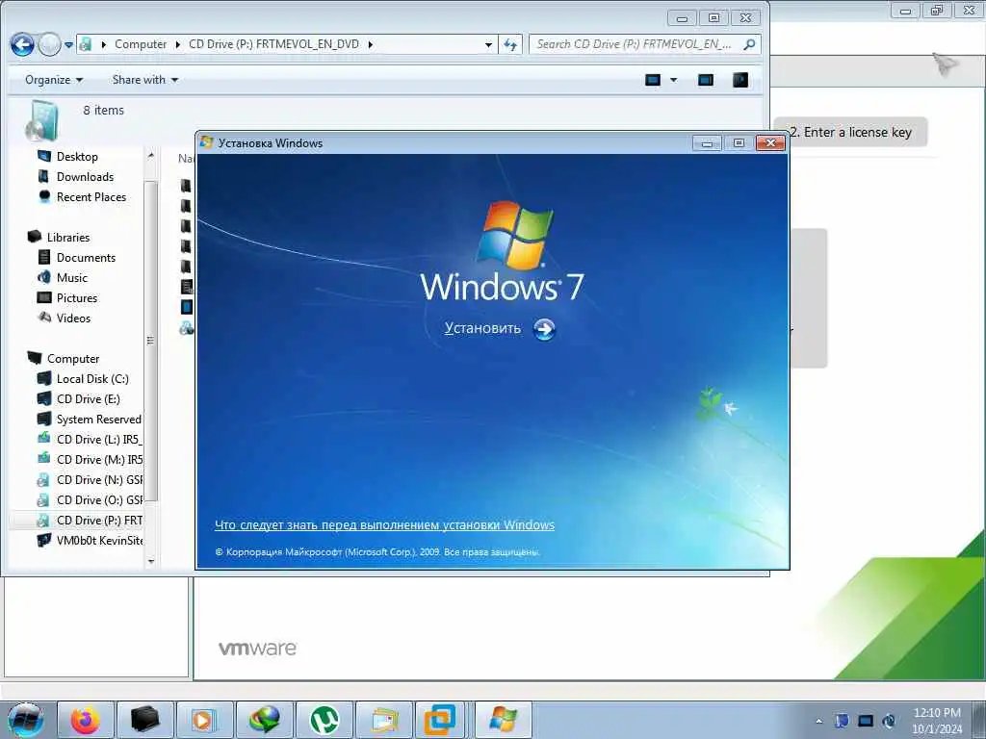Select CD Drive (E:) in navigation pane
Viewport: 986px width, 739px height.
(88, 399)
